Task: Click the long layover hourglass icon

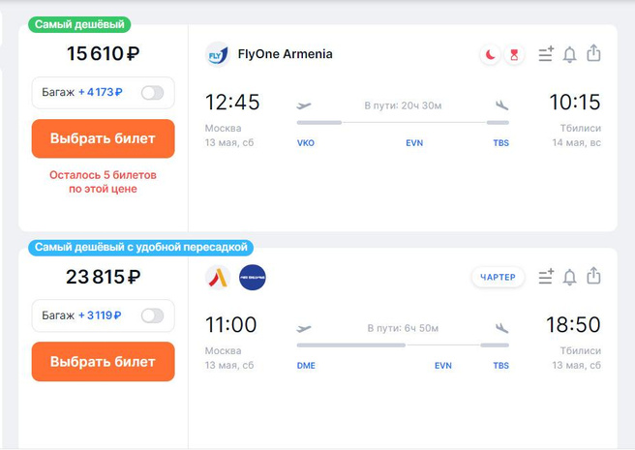Action: pos(514,55)
